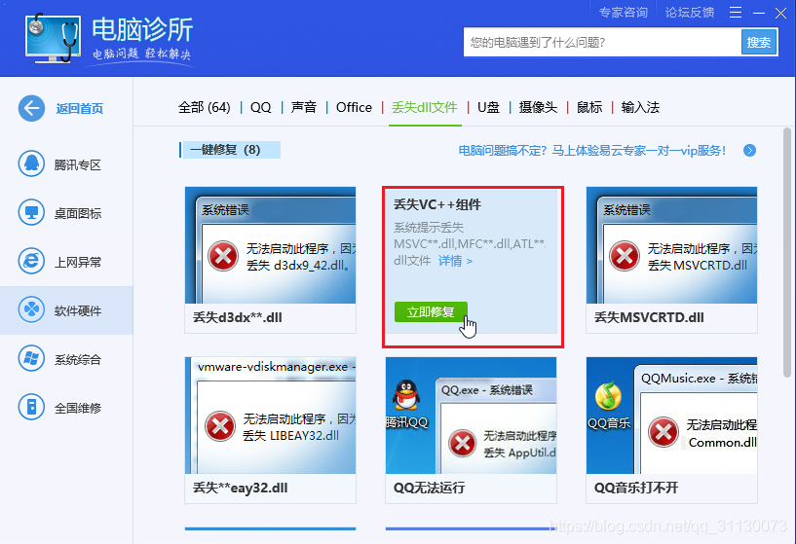
Task: Open 论坛反馈 in the title bar
Action: click(x=690, y=13)
